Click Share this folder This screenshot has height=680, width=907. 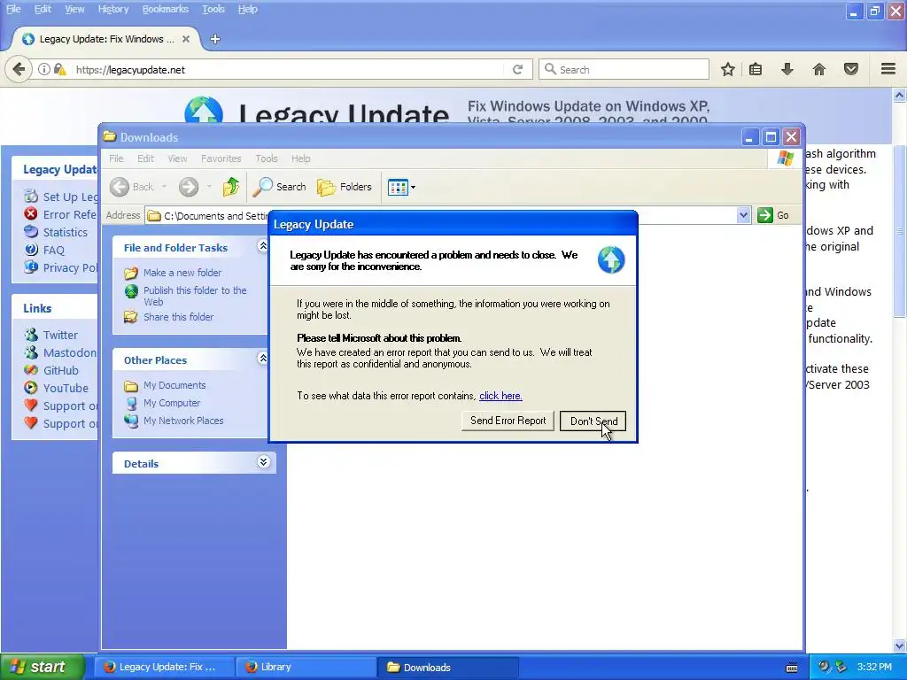point(178,317)
